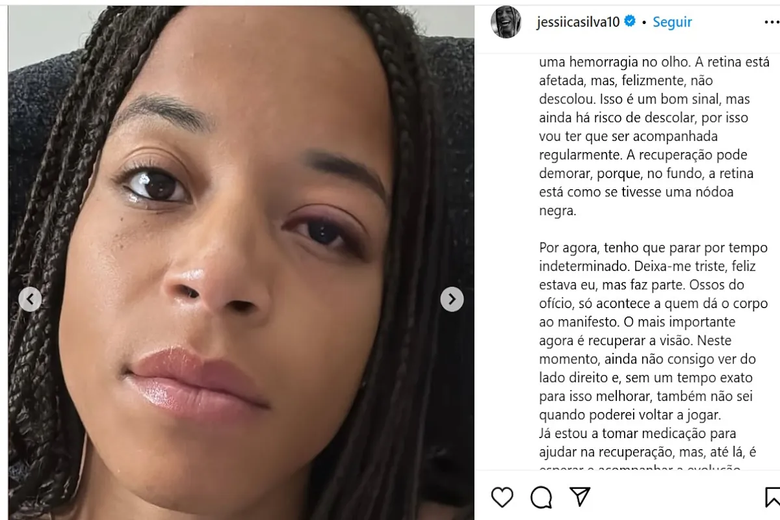This screenshot has width=780, height=520.
Task: Click the caption line starting 'Já estou a tomar'
Action: (x=638, y=433)
